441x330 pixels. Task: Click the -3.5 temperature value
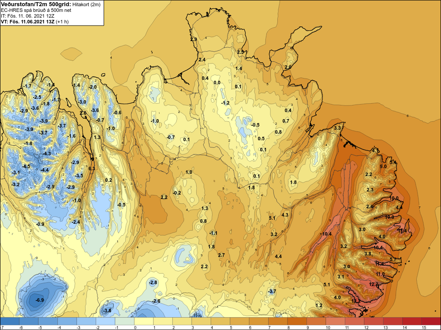[79, 176]
